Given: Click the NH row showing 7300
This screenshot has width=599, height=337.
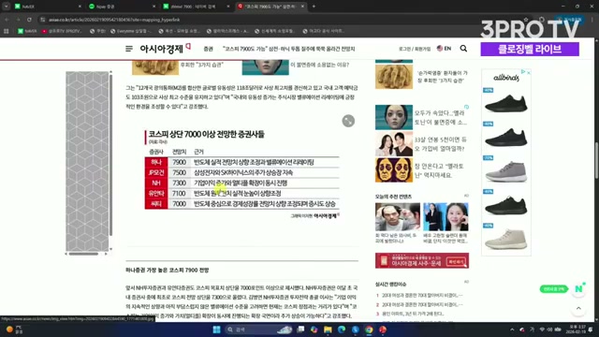Looking at the screenshot, I should (x=241, y=183).
